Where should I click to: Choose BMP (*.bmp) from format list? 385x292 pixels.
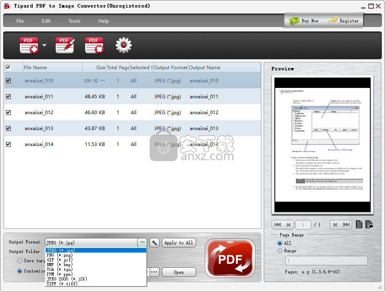96,265
